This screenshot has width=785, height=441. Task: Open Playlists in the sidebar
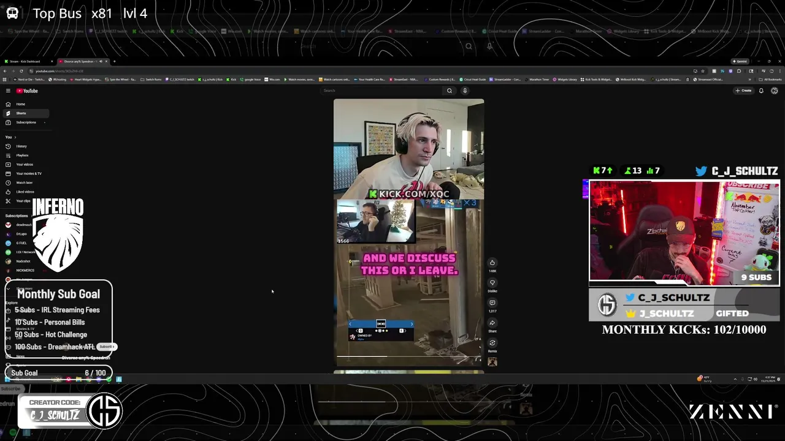click(25, 156)
